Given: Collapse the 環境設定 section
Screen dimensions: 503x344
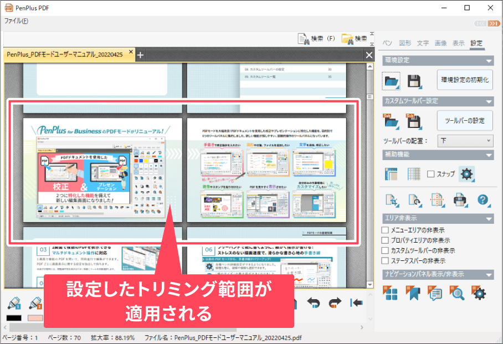Looking at the screenshot, I should 489,60.
